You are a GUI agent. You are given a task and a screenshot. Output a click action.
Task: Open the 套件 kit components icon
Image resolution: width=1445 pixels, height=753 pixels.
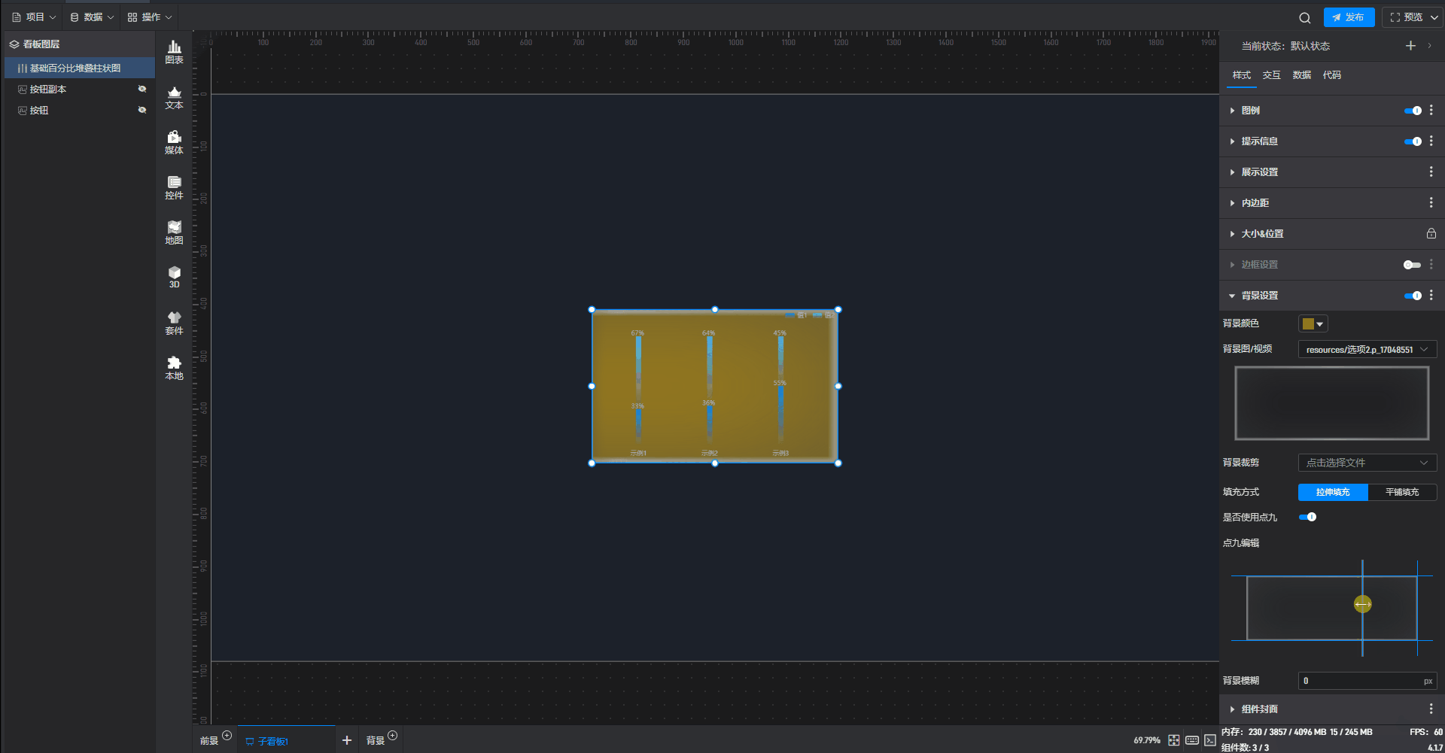174,323
